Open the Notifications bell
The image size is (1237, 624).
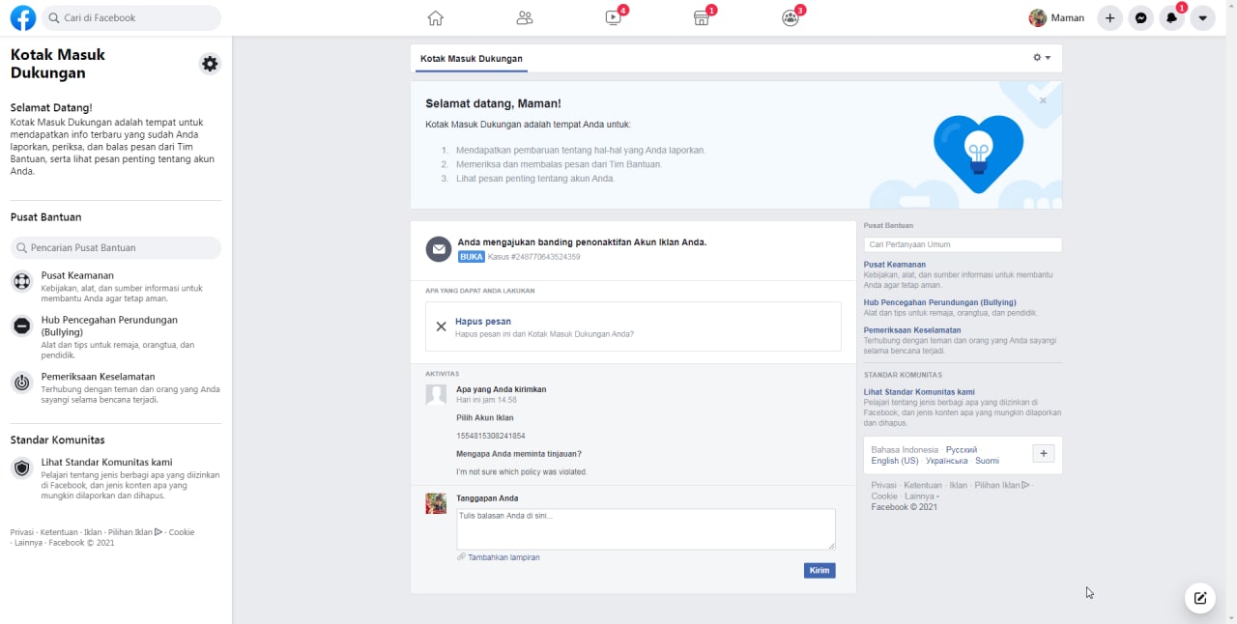[1171, 17]
